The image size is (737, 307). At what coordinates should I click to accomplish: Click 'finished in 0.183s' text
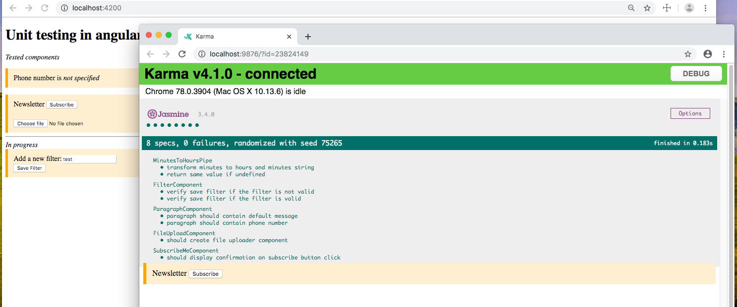click(x=683, y=143)
